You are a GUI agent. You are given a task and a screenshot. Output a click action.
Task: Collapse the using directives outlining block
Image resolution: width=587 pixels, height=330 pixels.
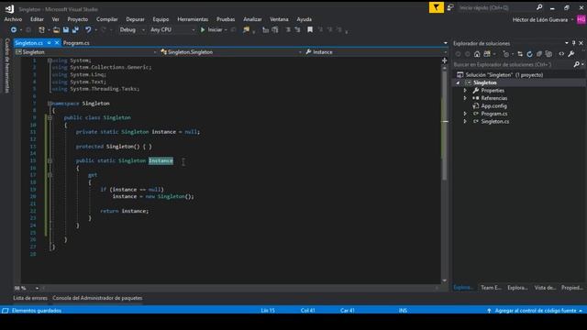(50, 60)
